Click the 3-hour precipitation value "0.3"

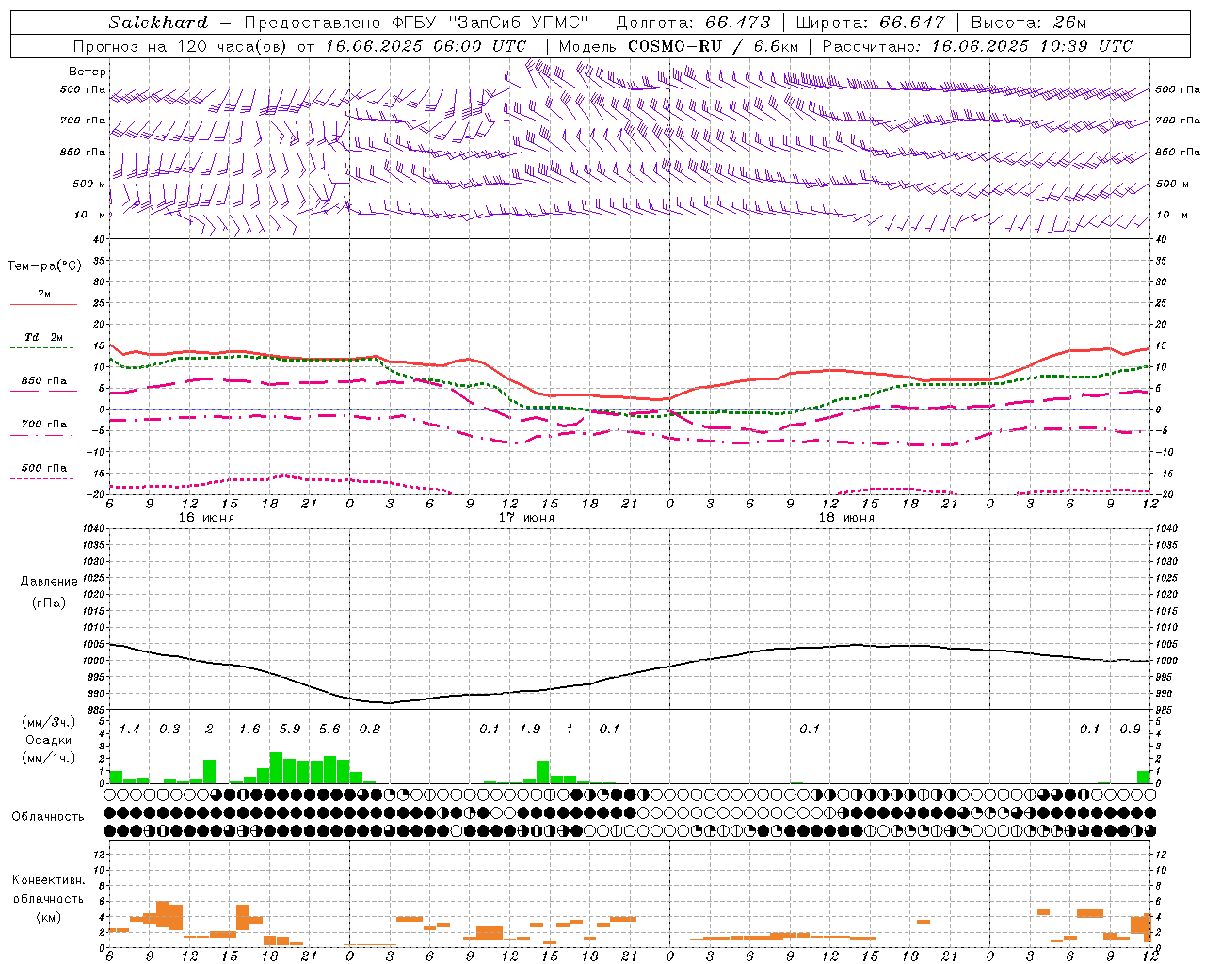coord(169,730)
